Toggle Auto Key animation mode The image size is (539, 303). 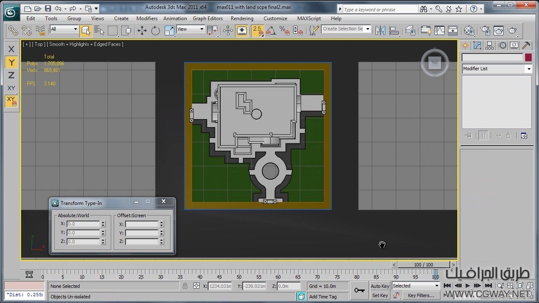pyautogui.click(x=380, y=286)
